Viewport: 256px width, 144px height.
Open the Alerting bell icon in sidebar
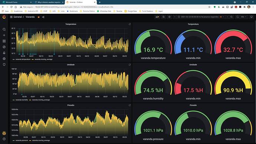click(x=4, y=53)
